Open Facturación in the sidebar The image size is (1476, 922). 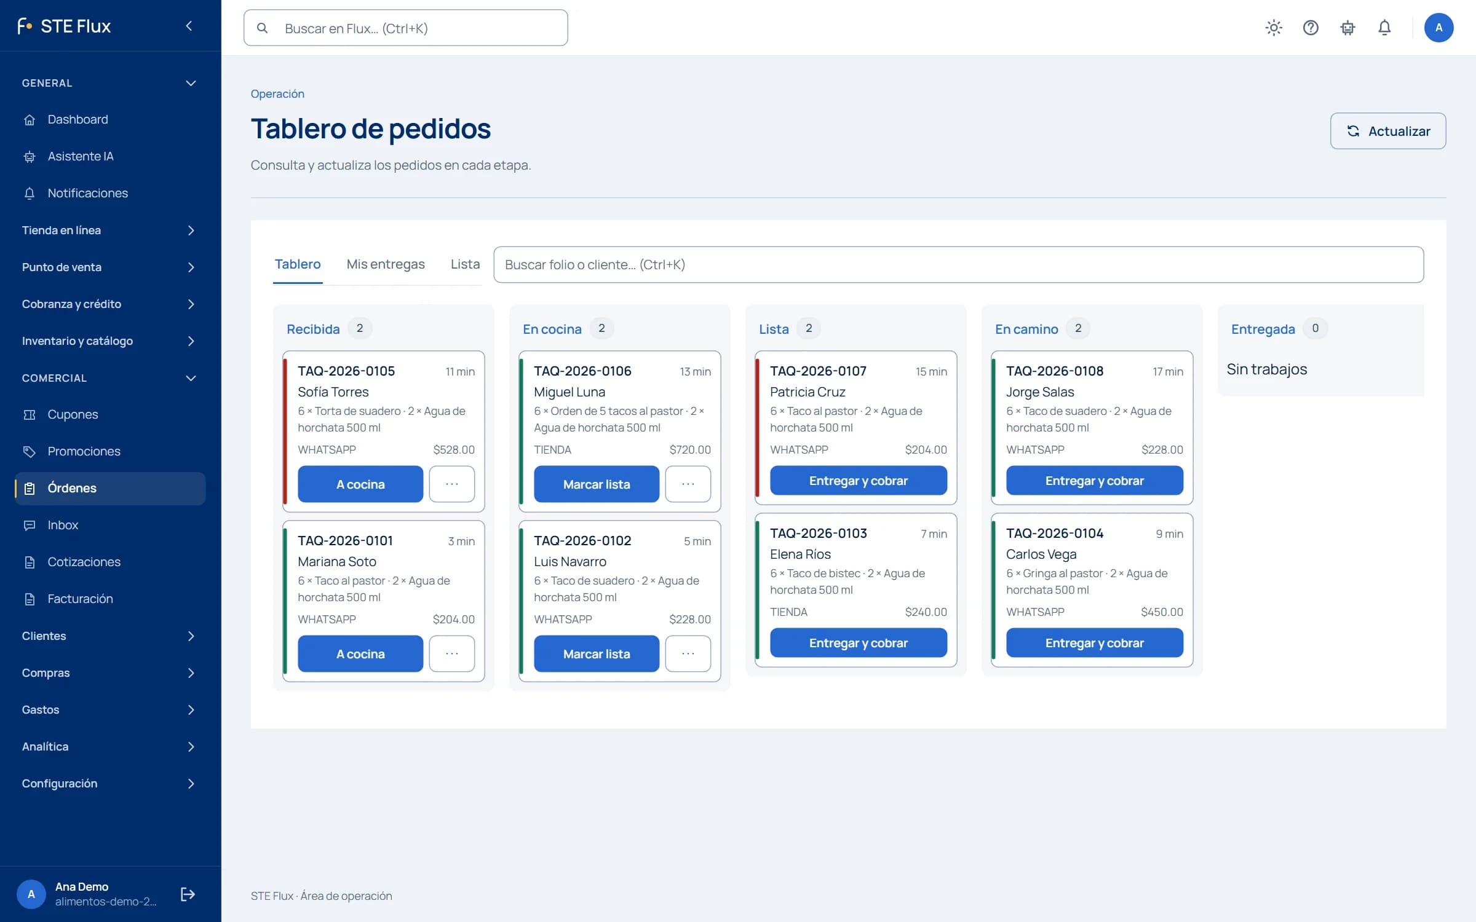click(110, 599)
